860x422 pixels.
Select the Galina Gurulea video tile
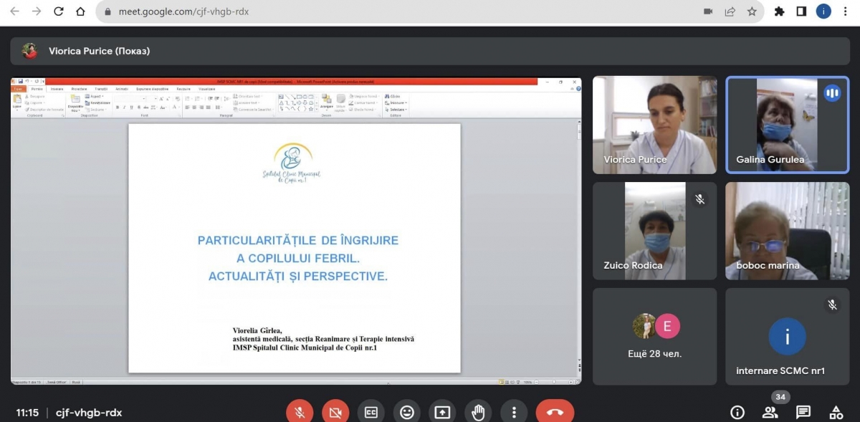787,125
